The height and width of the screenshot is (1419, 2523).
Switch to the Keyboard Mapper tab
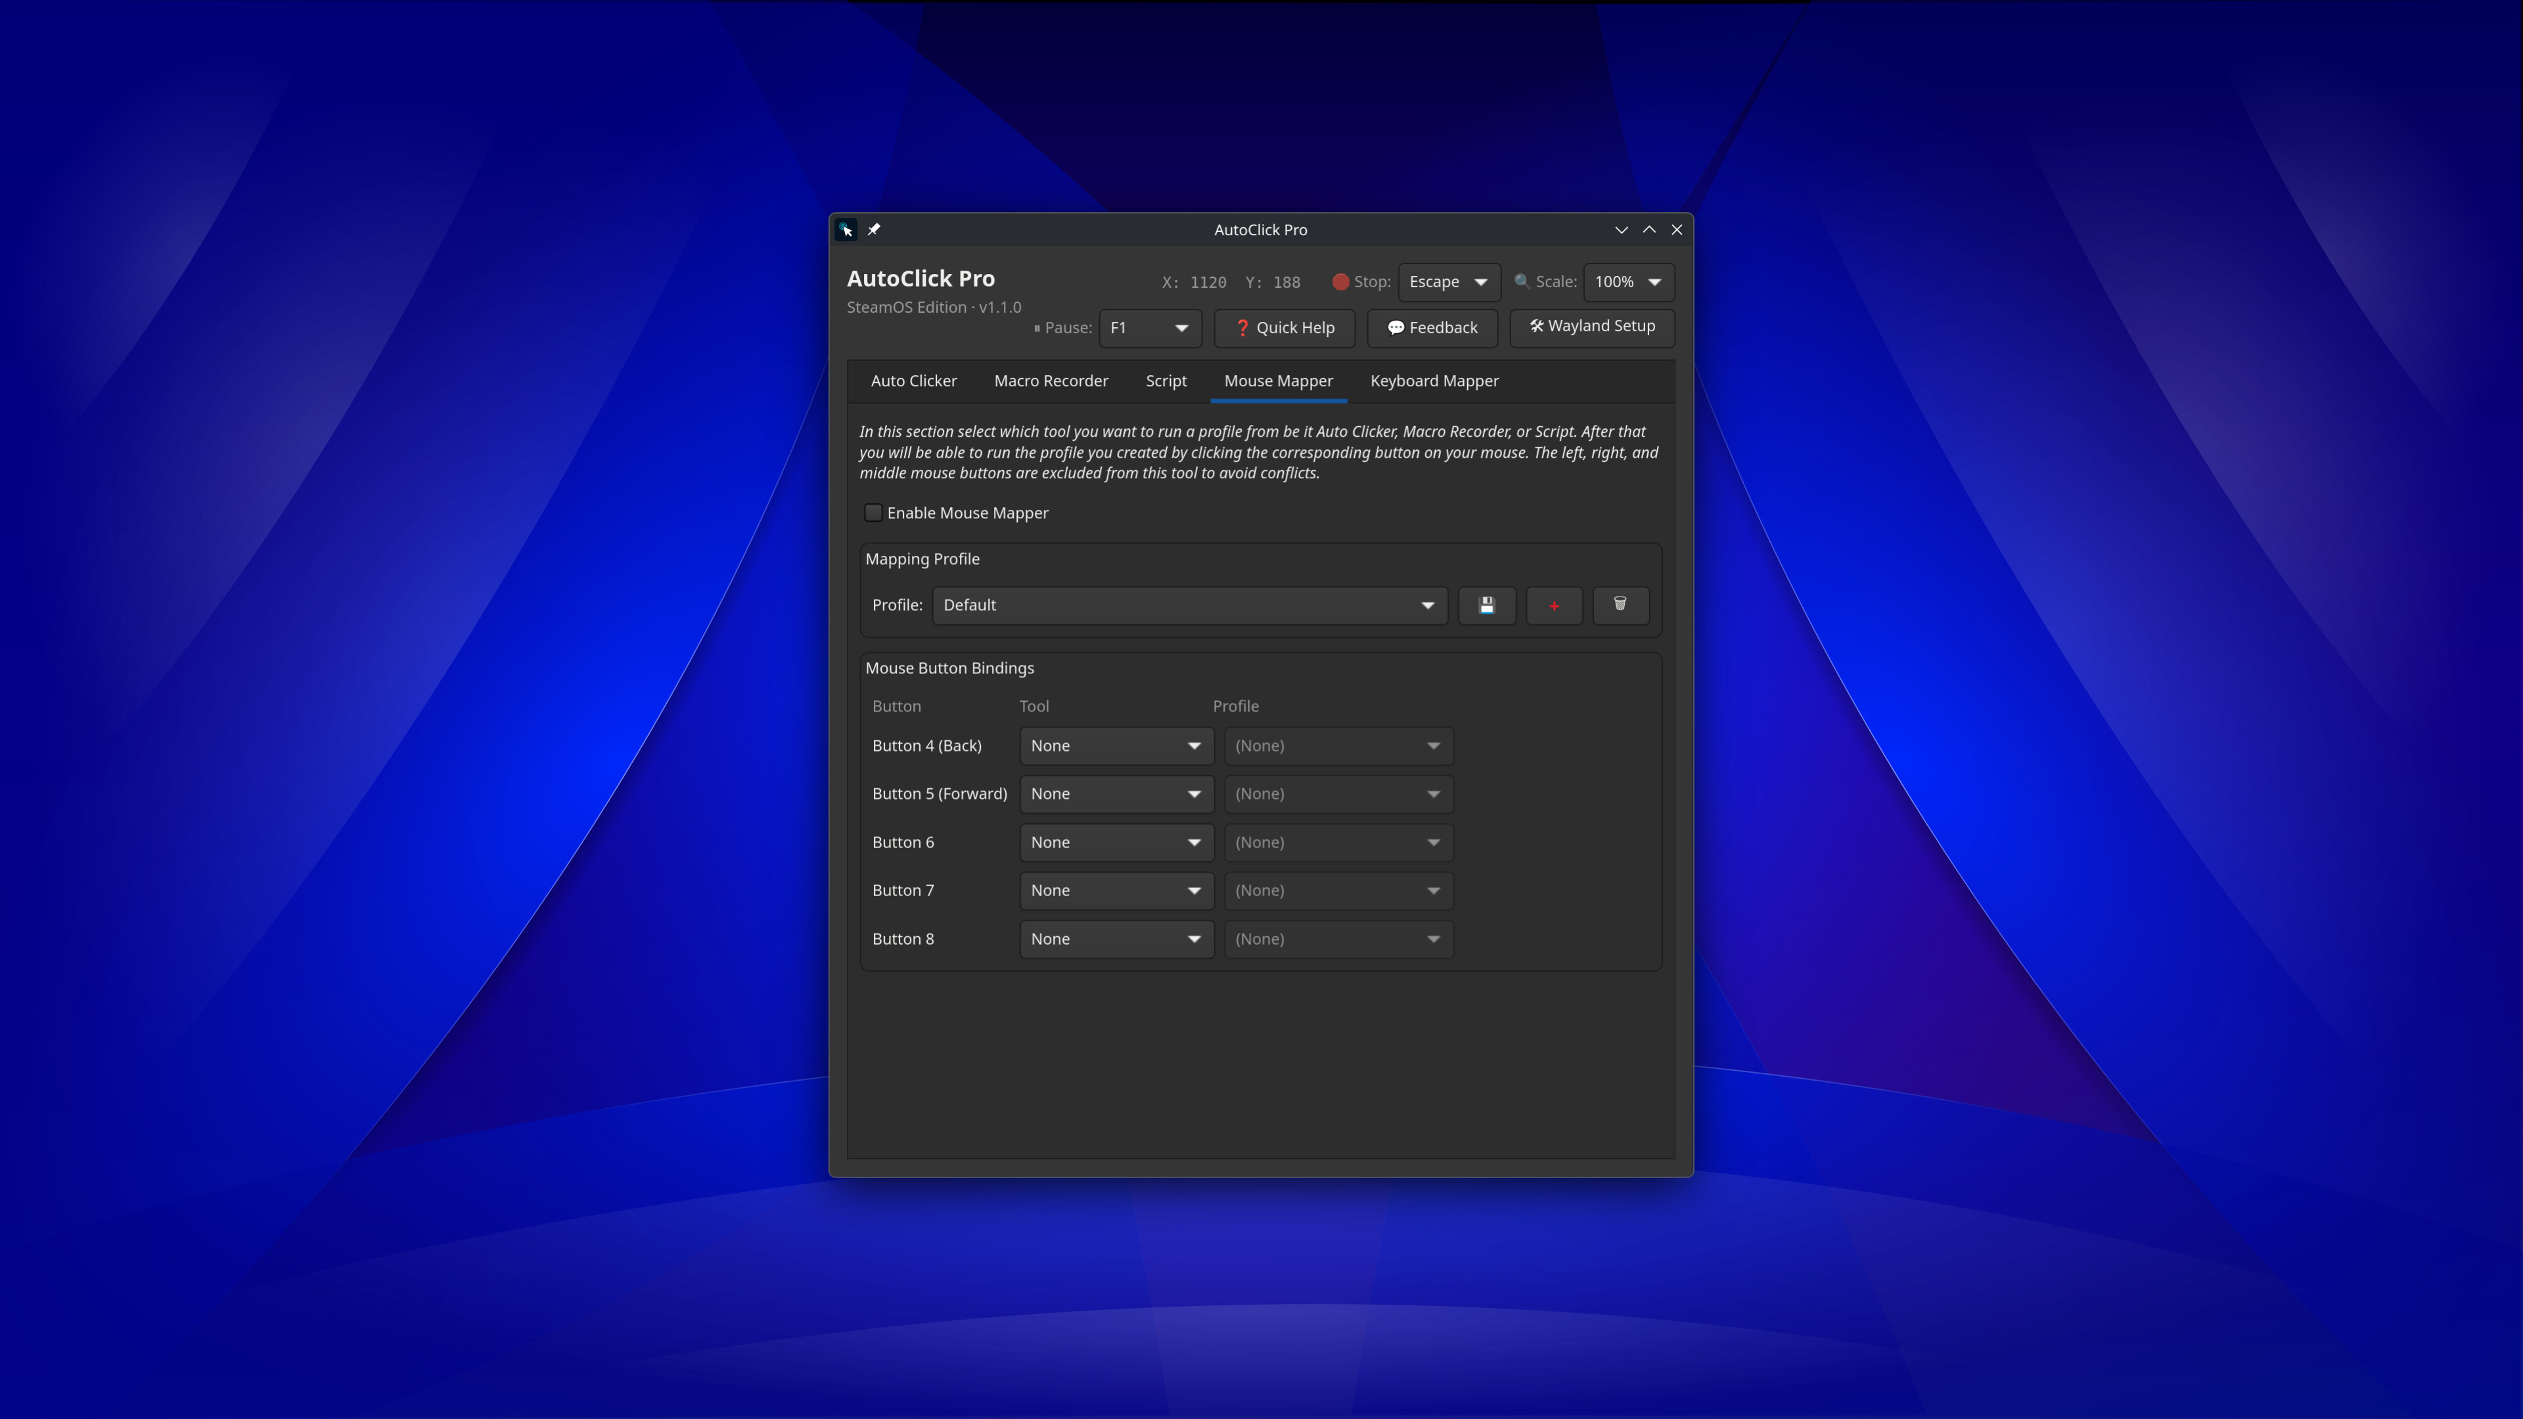(1434, 381)
